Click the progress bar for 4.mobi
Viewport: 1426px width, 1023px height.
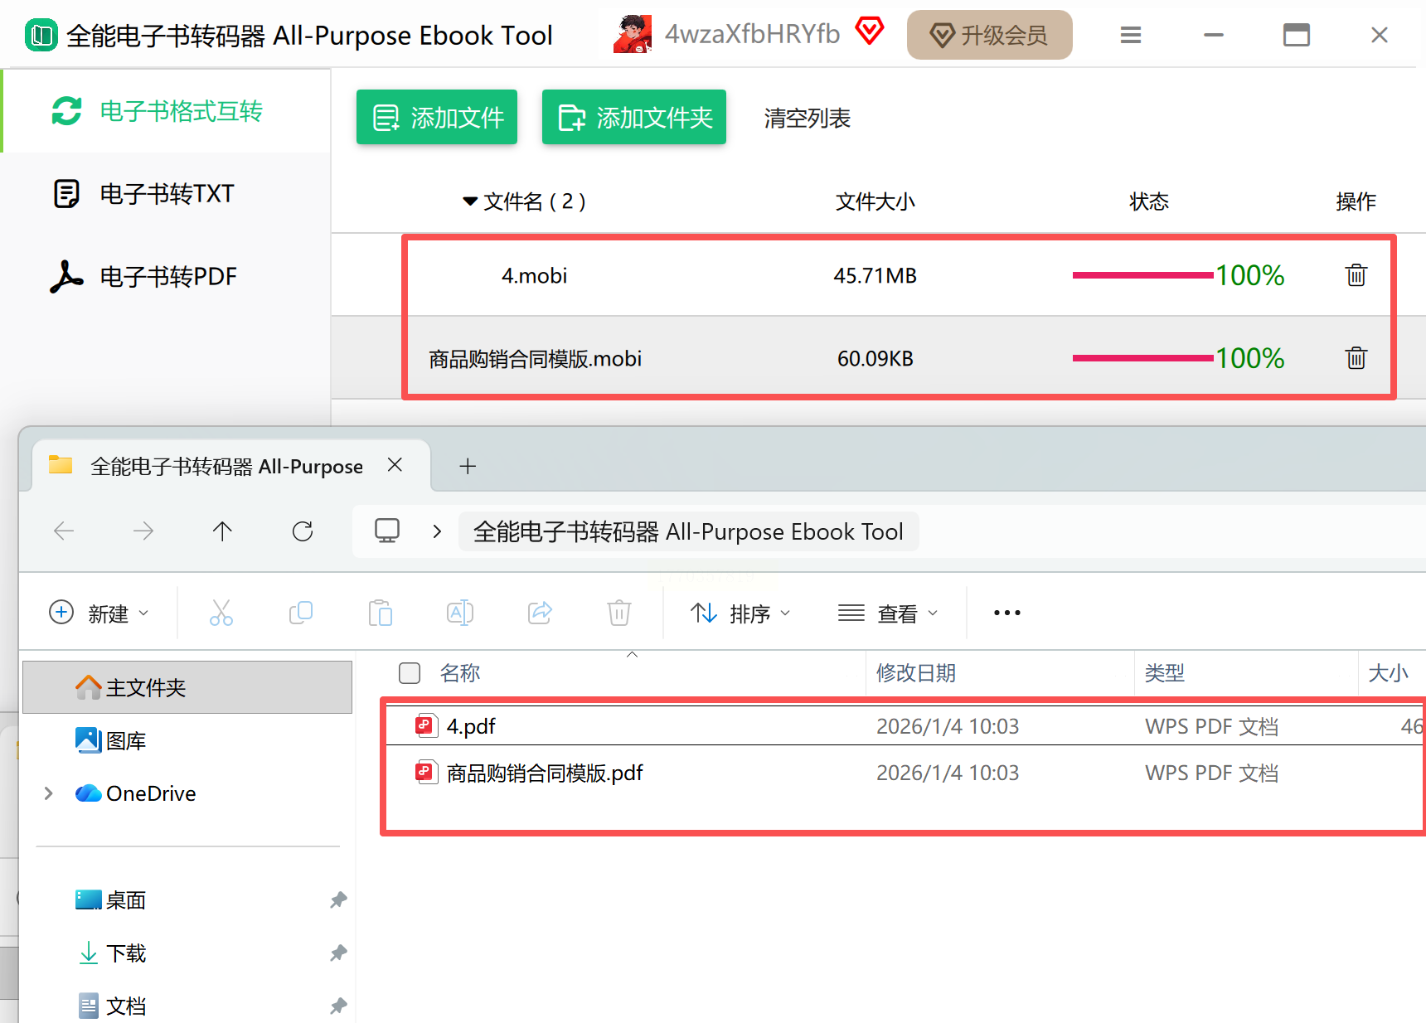point(1143,275)
